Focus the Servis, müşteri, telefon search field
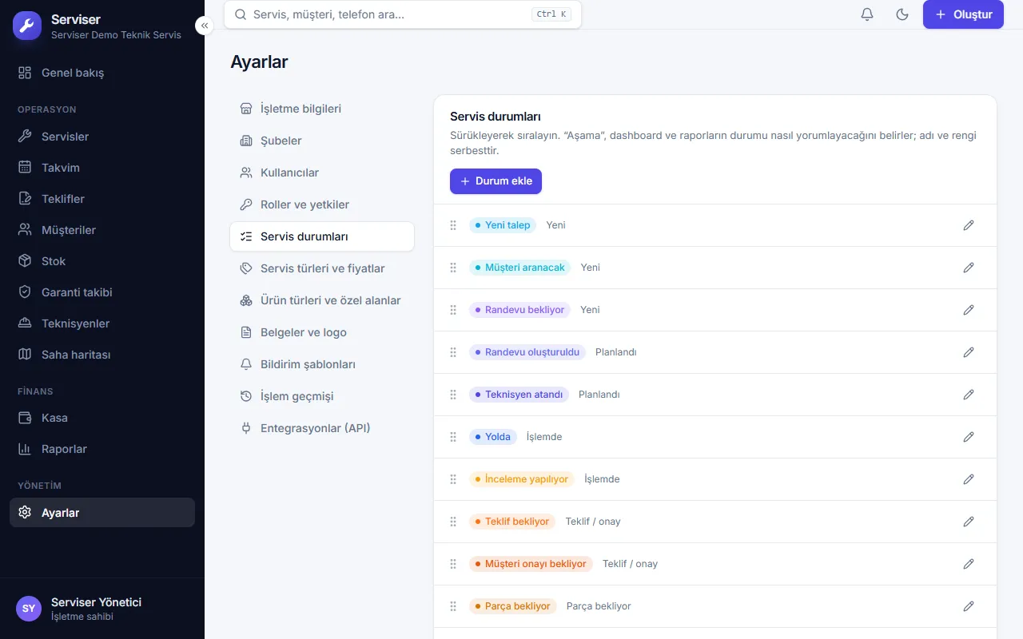 tap(403, 14)
